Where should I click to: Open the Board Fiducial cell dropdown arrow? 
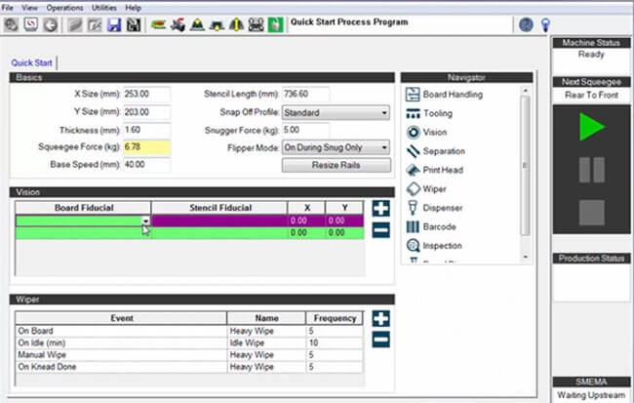pos(145,222)
